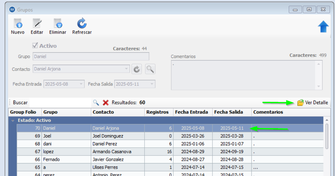Click group folio 65 cell
The height and width of the screenshot is (176, 335).
point(29,167)
